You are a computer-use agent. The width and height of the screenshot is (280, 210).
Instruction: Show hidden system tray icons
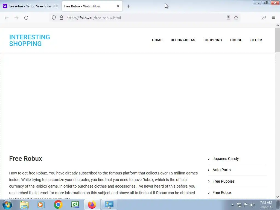232,205
